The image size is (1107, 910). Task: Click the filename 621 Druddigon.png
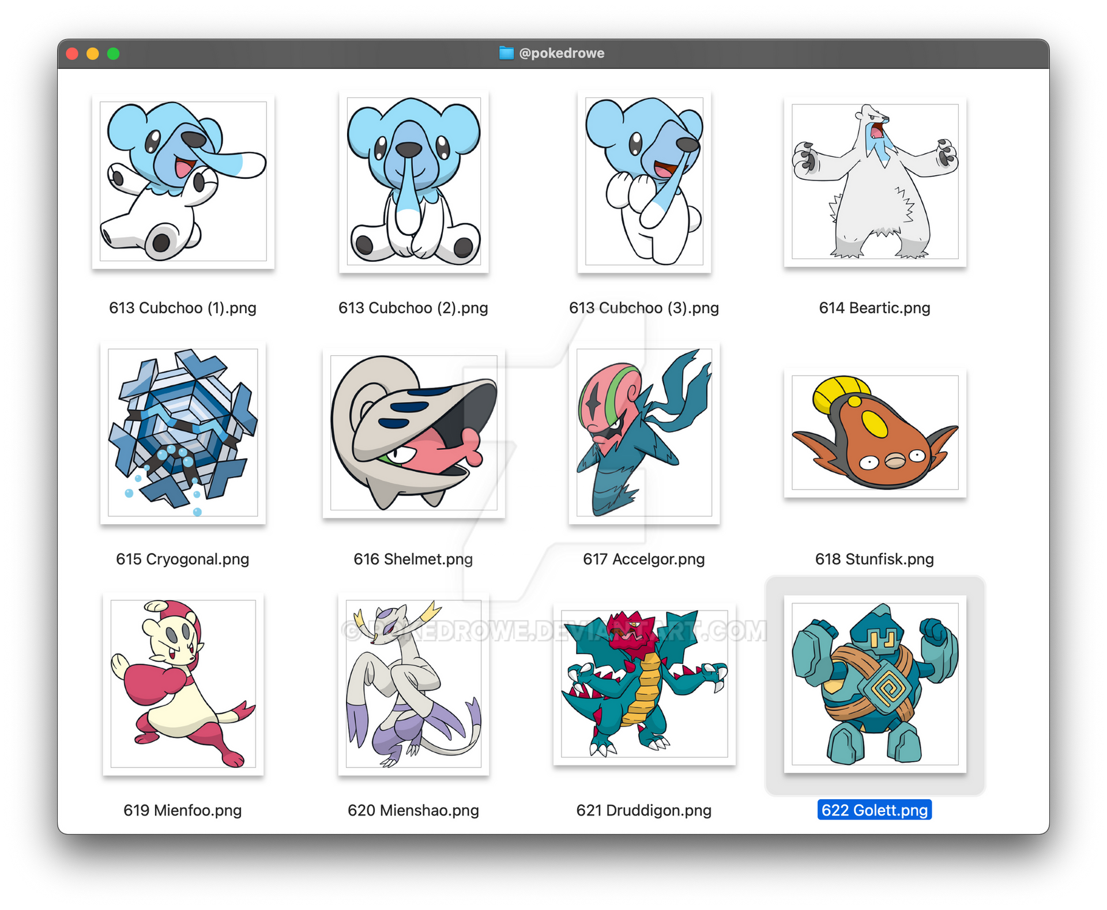pos(644,810)
